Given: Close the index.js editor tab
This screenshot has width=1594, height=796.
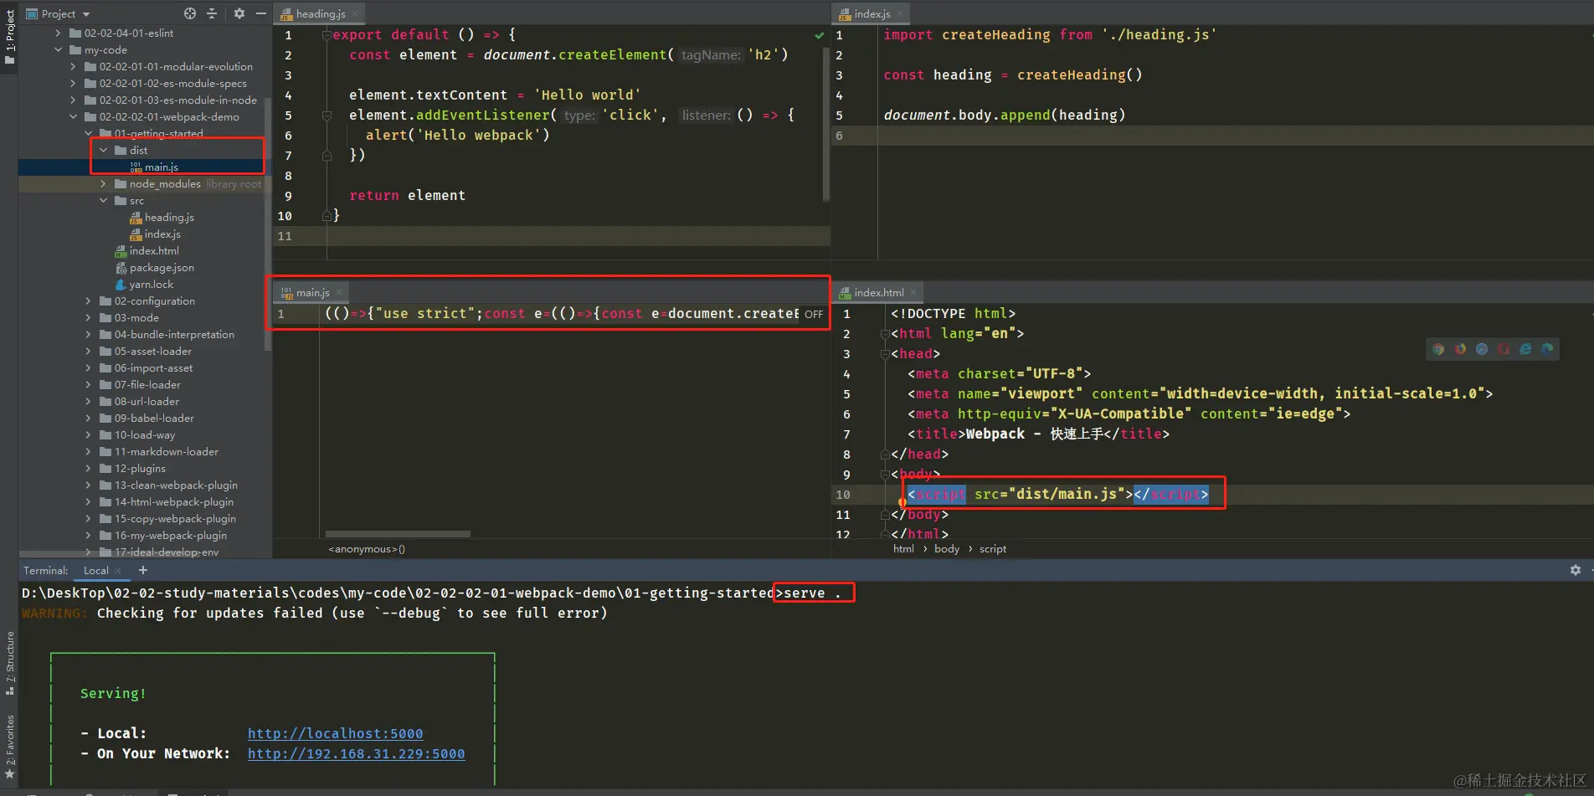Looking at the screenshot, I should click(x=900, y=13).
